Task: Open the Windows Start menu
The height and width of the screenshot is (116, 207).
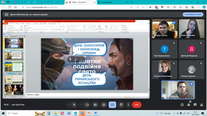Action: (3, 113)
